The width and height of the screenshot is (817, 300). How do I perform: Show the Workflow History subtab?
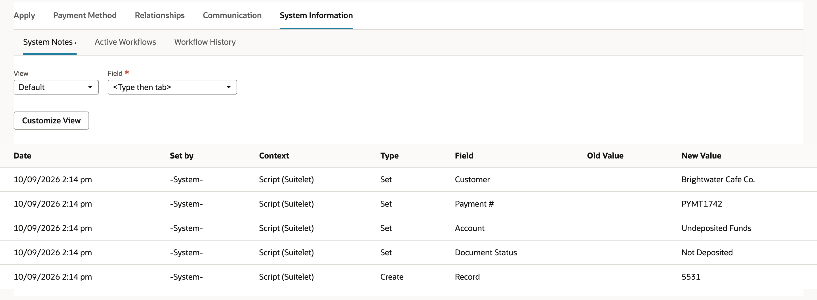coord(205,42)
